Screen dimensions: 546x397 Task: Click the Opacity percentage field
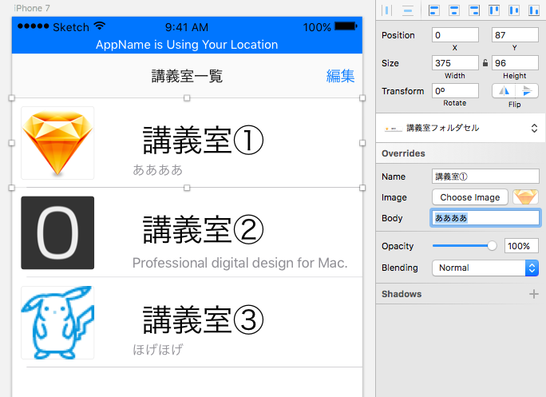521,246
